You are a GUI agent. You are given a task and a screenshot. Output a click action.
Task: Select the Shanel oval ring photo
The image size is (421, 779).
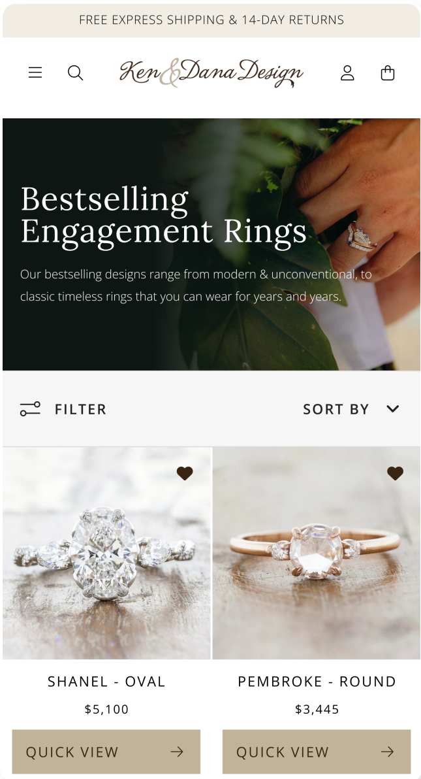106,553
